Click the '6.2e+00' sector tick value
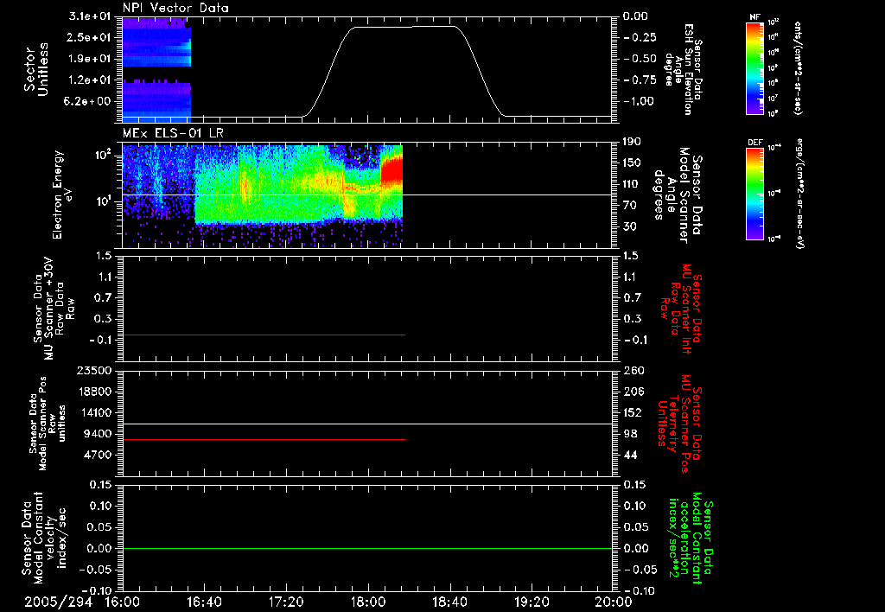Screen dimensions: 885x612 pos(89,102)
